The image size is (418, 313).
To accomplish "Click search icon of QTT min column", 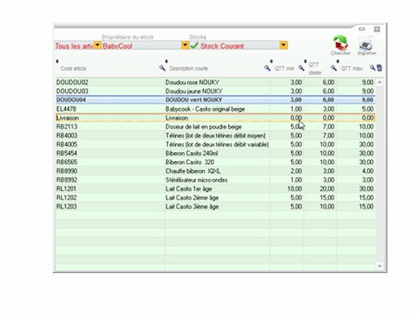I will click(x=301, y=68).
